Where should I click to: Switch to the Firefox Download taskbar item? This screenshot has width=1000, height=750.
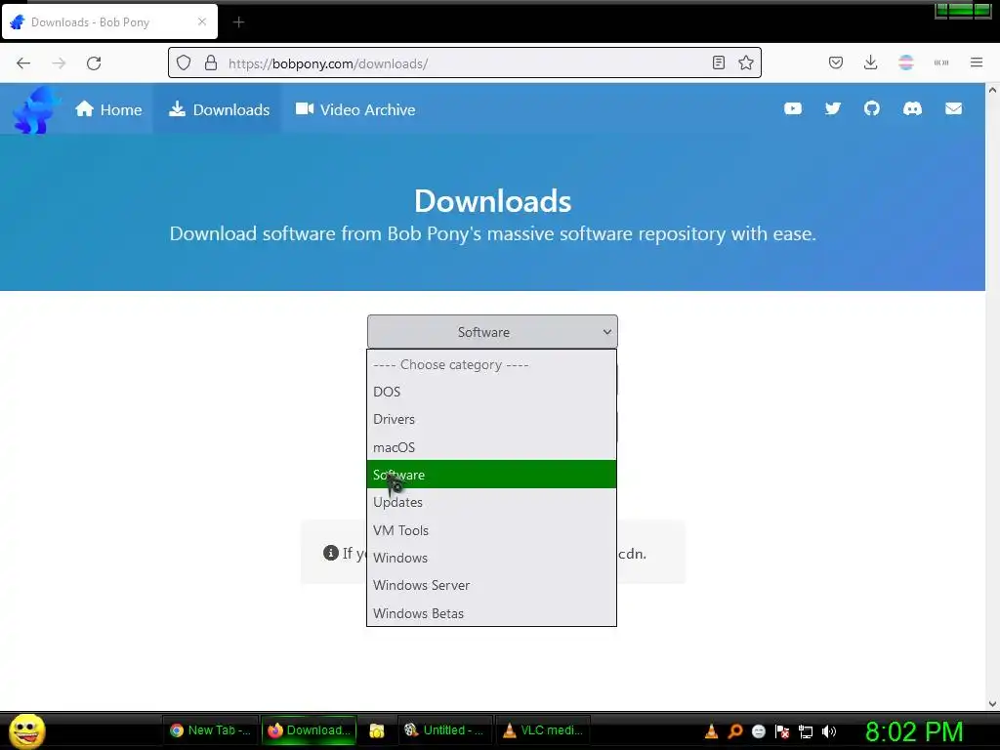point(309,730)
